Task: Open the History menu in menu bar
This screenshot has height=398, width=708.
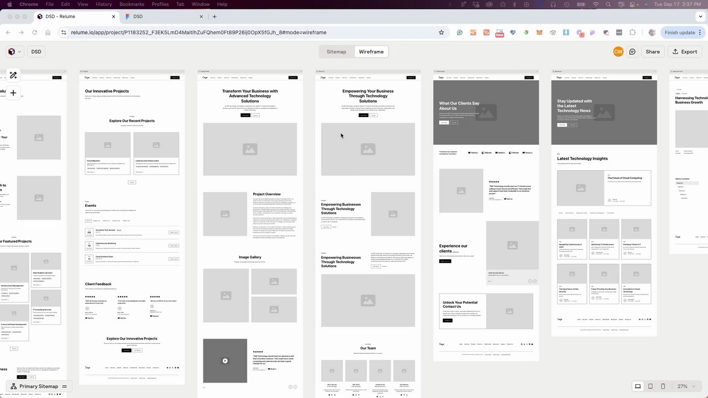Action: (x=103, y=4)
